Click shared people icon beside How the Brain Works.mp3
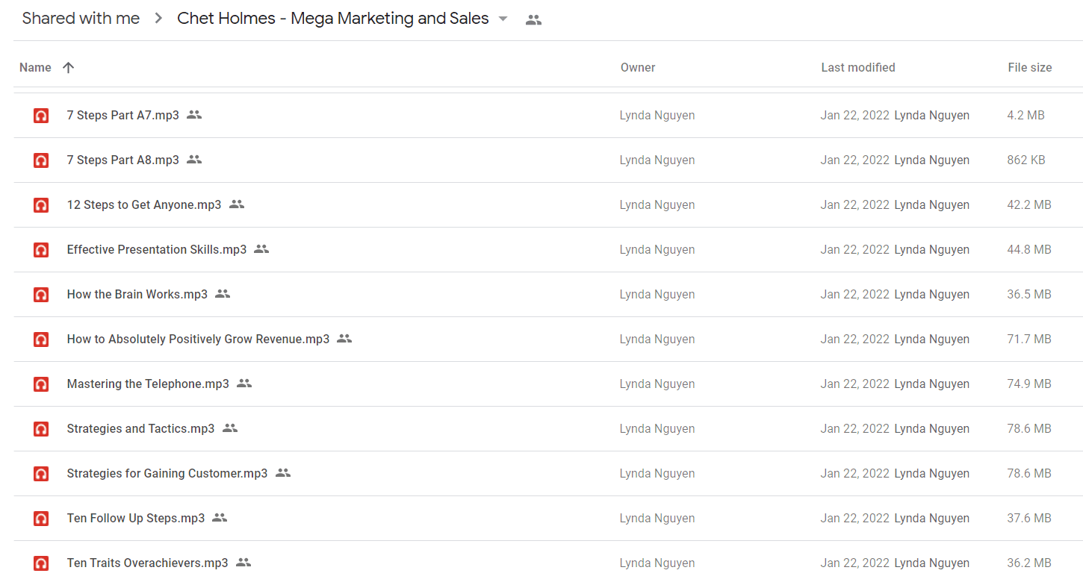 (223, 294)
